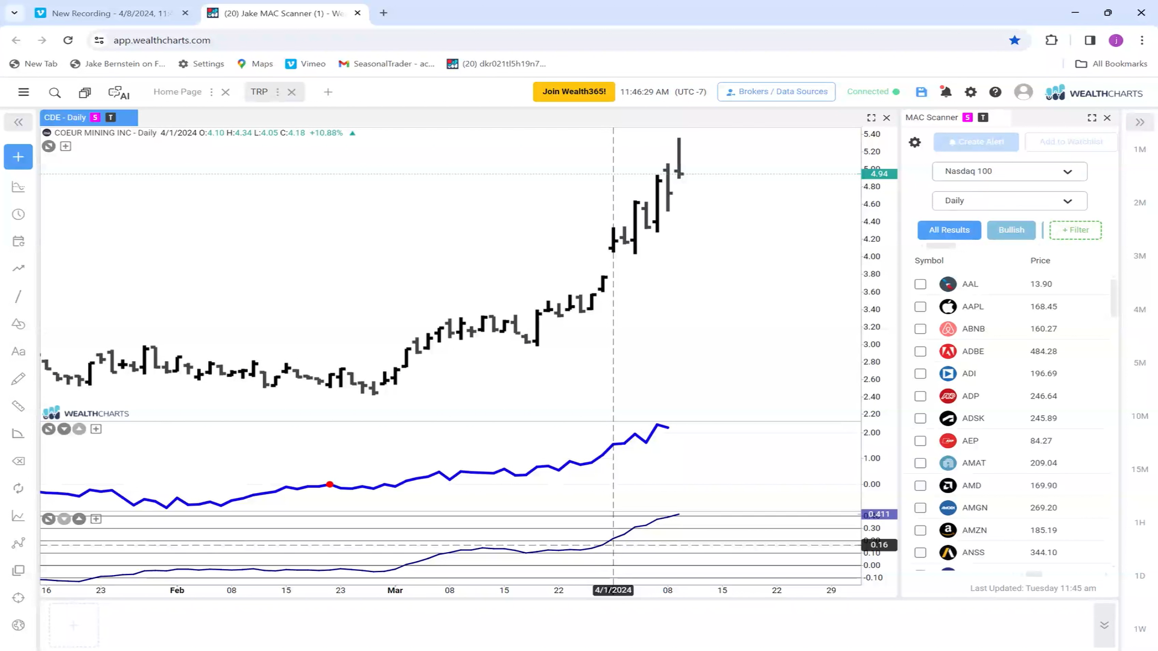Image resolution: width=1158 pixels, height=651 pixels.
Task: Select the eraser delete-drawings tool
Action: (18, 461)
